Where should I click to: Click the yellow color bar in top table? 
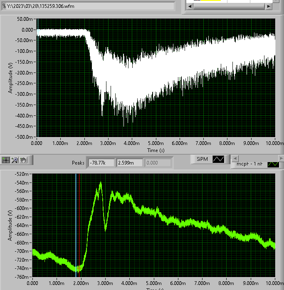(210, 0)
